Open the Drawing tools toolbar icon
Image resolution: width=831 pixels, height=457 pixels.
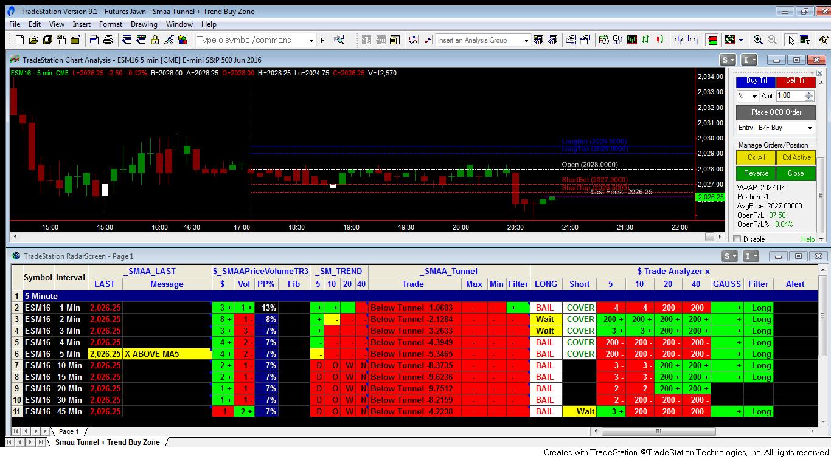tap(169, 40)
